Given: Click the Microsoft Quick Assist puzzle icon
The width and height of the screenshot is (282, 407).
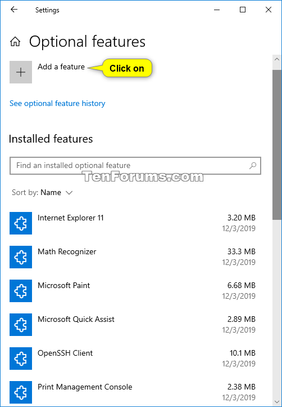Looking at the screenshot, I should coord(21,325).
